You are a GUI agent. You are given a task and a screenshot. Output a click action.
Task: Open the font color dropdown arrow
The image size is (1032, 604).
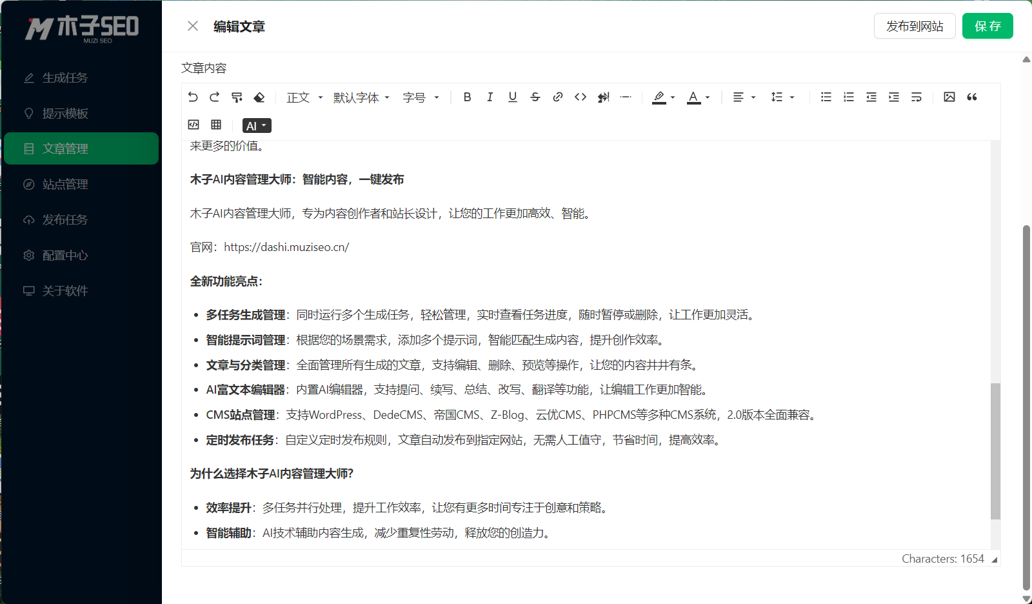click(x=708, y=97)
